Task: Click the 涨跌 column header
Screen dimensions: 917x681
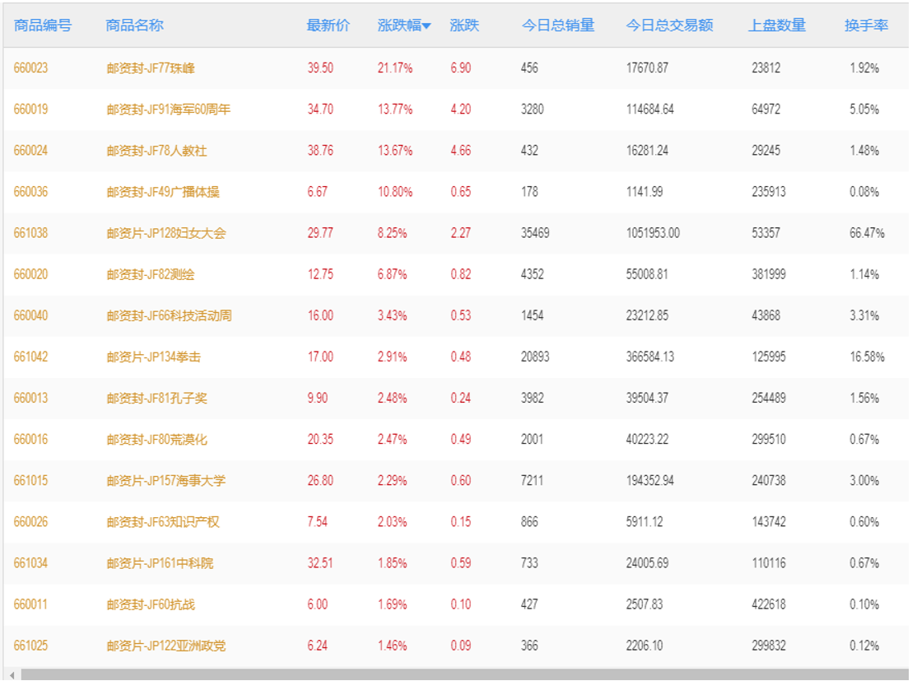Action: [464, 26]
